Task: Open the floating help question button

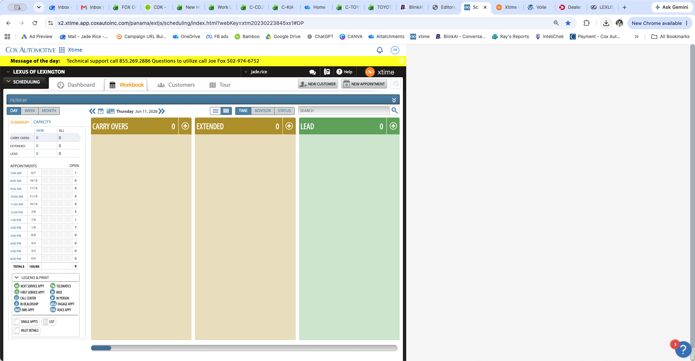Action: pyautogui.click(x=683, y=350)
